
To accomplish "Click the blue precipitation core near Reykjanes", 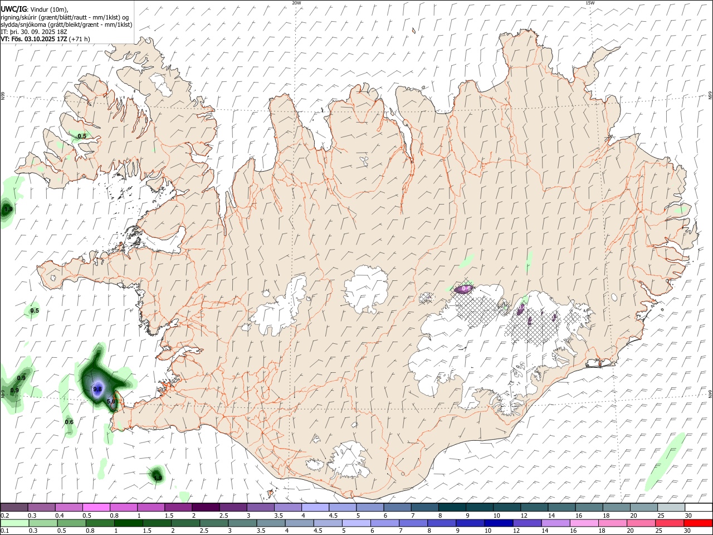I will (97, 389).
